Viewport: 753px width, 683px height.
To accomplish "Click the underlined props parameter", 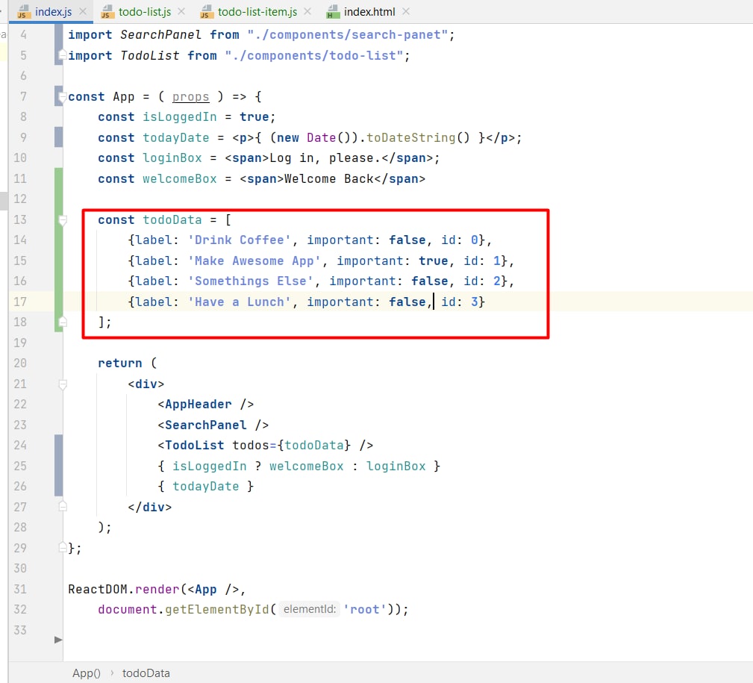I will [190, 97].
